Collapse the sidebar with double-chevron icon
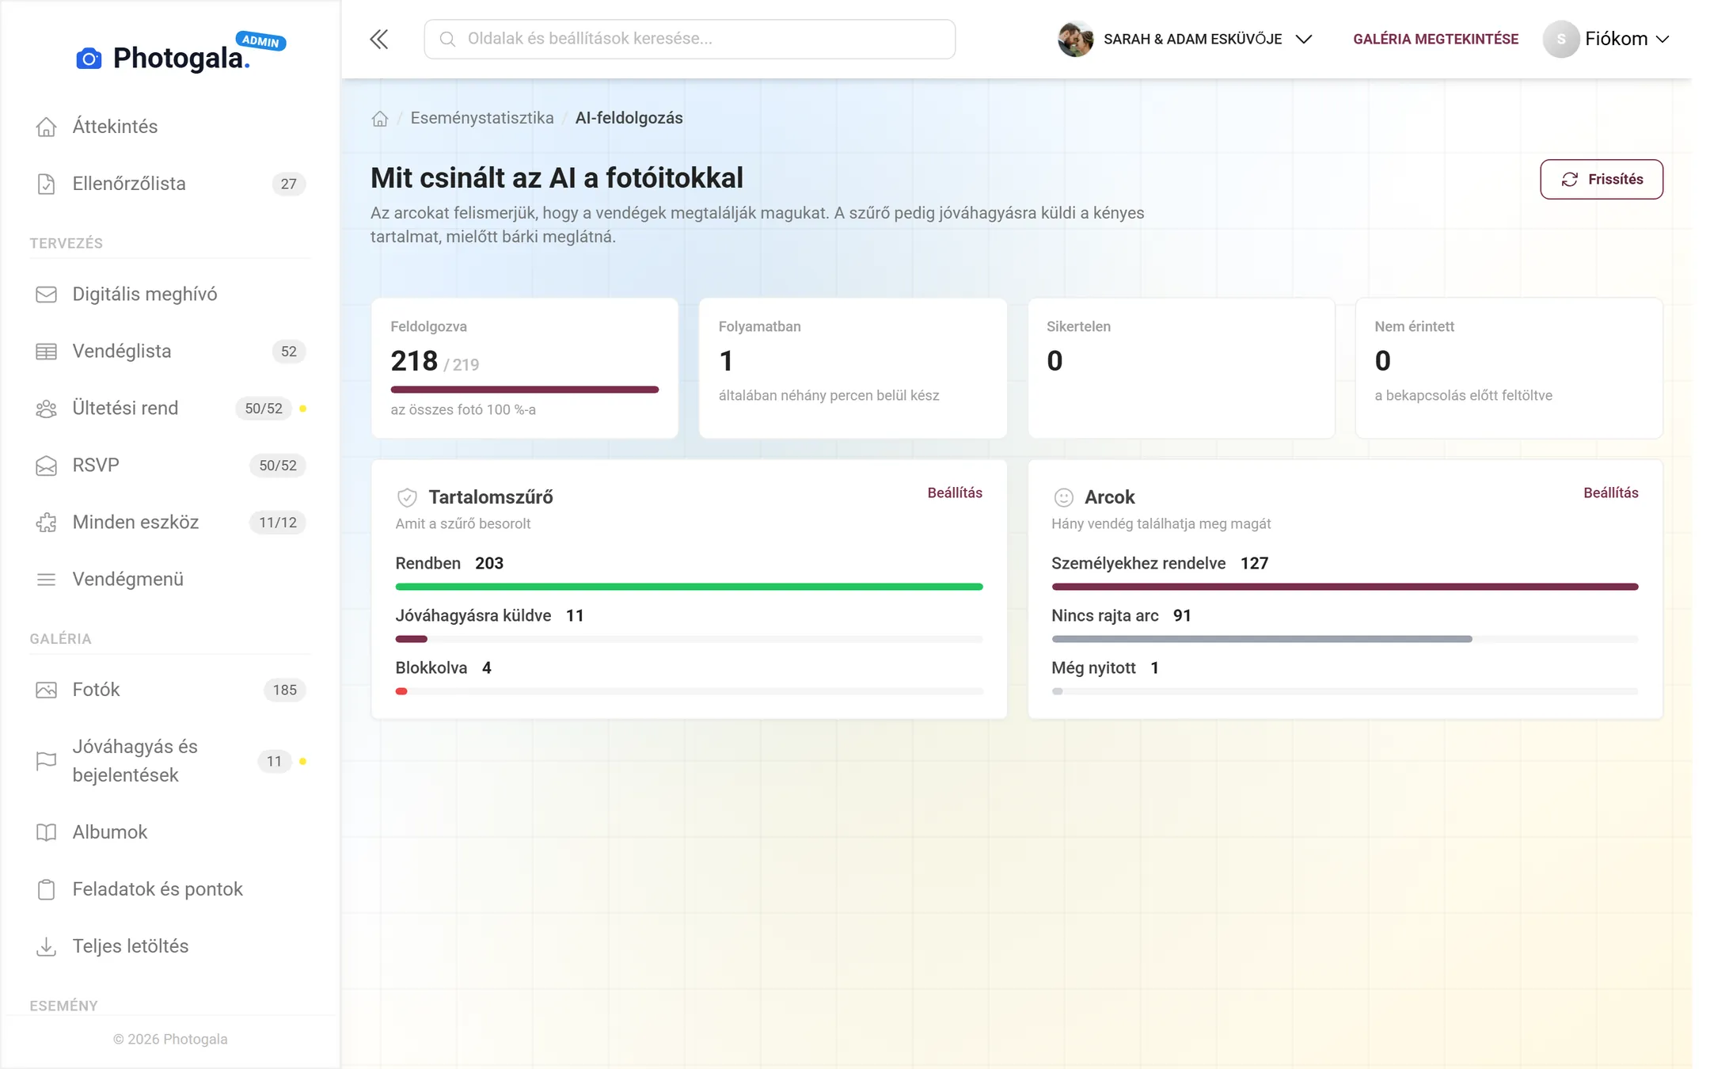The image size is (1710, 1069). coord(379,39)
